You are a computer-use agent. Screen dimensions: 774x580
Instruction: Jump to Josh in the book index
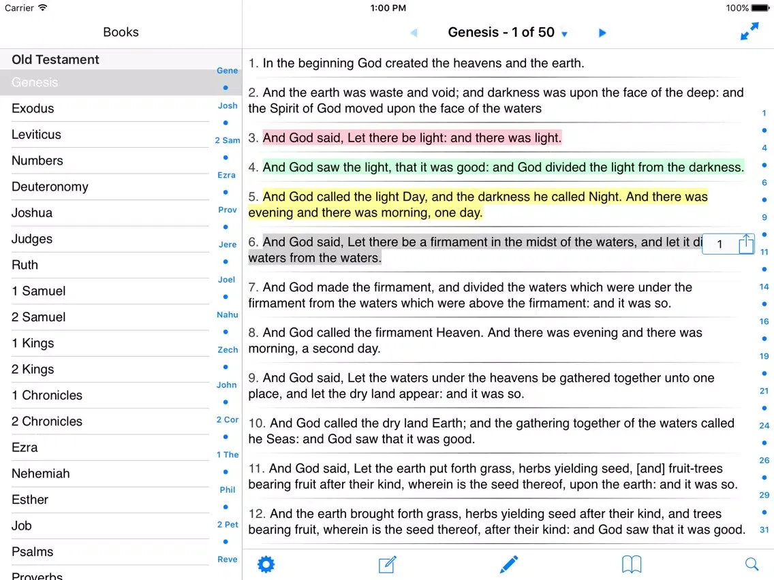(228, 106)
